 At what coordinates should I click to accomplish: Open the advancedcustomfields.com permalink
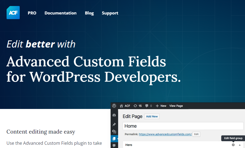165,134
